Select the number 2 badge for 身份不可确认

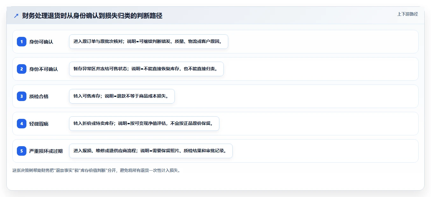(22, 69)
